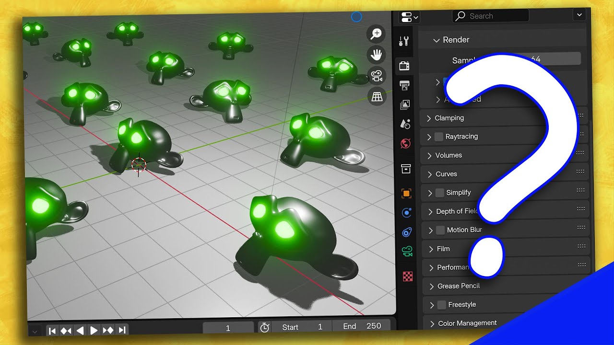Jump to the last frame in timeline
Viewport: 614px width, 345px height.
[122, 330]
